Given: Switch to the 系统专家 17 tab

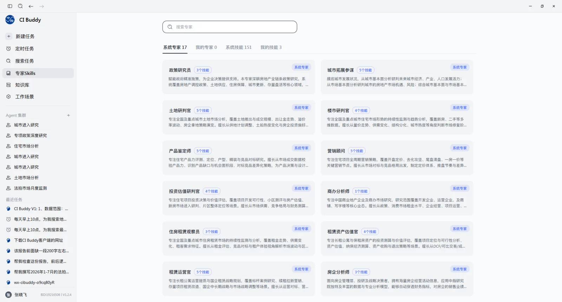Looking at the screenshot, I should [x=175, y=47].
